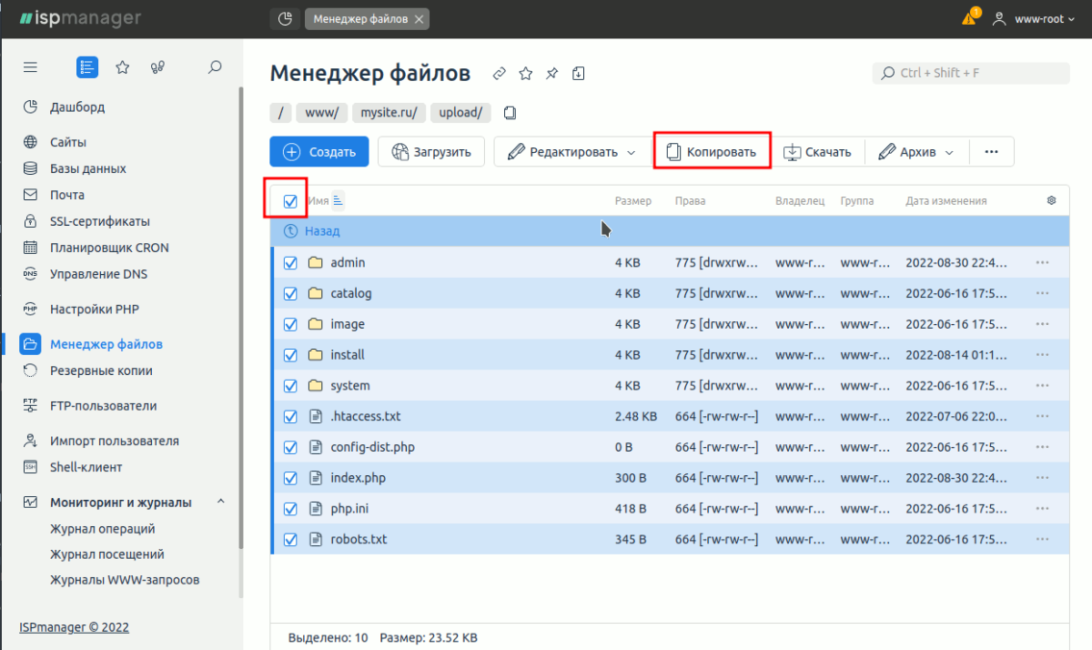Click the hamburger menu icon in sidebar

[30, 66]
